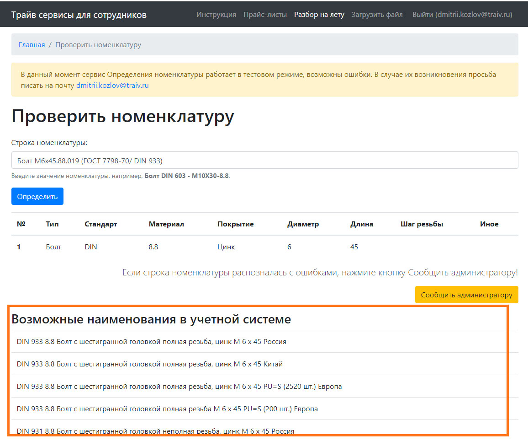Select the DIN 931 неполная резьба item
The width and height of the screenshot is (528, 441).
pyautogui.click(x=155, y=431)
